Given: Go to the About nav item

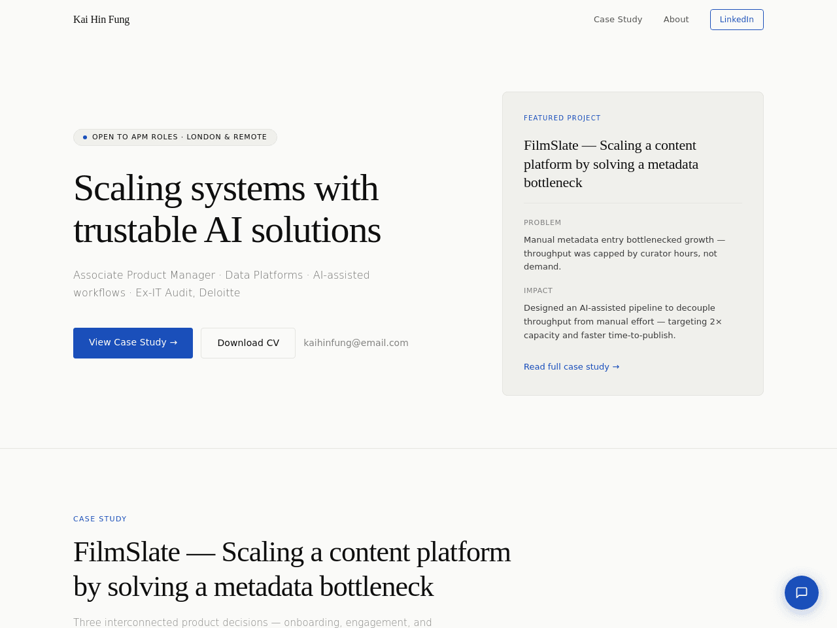Looking at the screenshot, I should pos(676,20).
